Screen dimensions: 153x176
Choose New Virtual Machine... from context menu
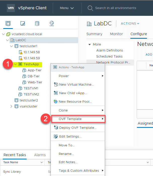[78, 84]
